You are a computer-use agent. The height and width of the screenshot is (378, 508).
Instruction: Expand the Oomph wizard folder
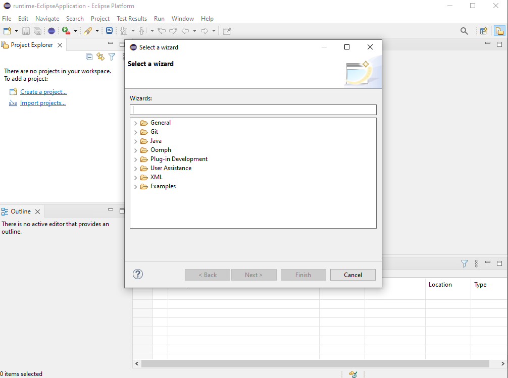pos(136,150)
